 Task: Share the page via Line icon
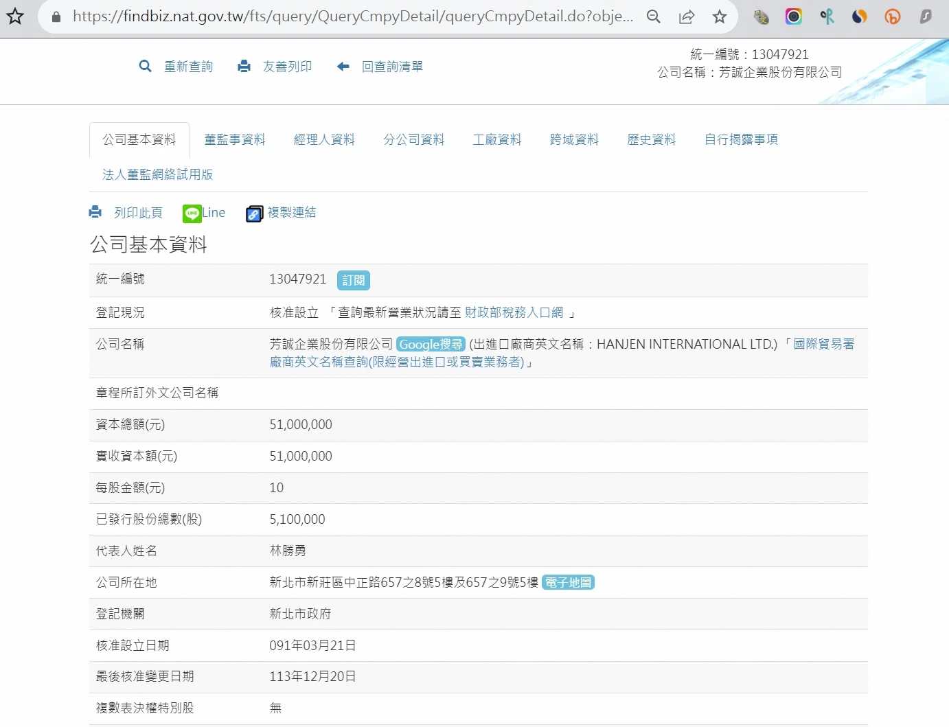tap(192, 214)
